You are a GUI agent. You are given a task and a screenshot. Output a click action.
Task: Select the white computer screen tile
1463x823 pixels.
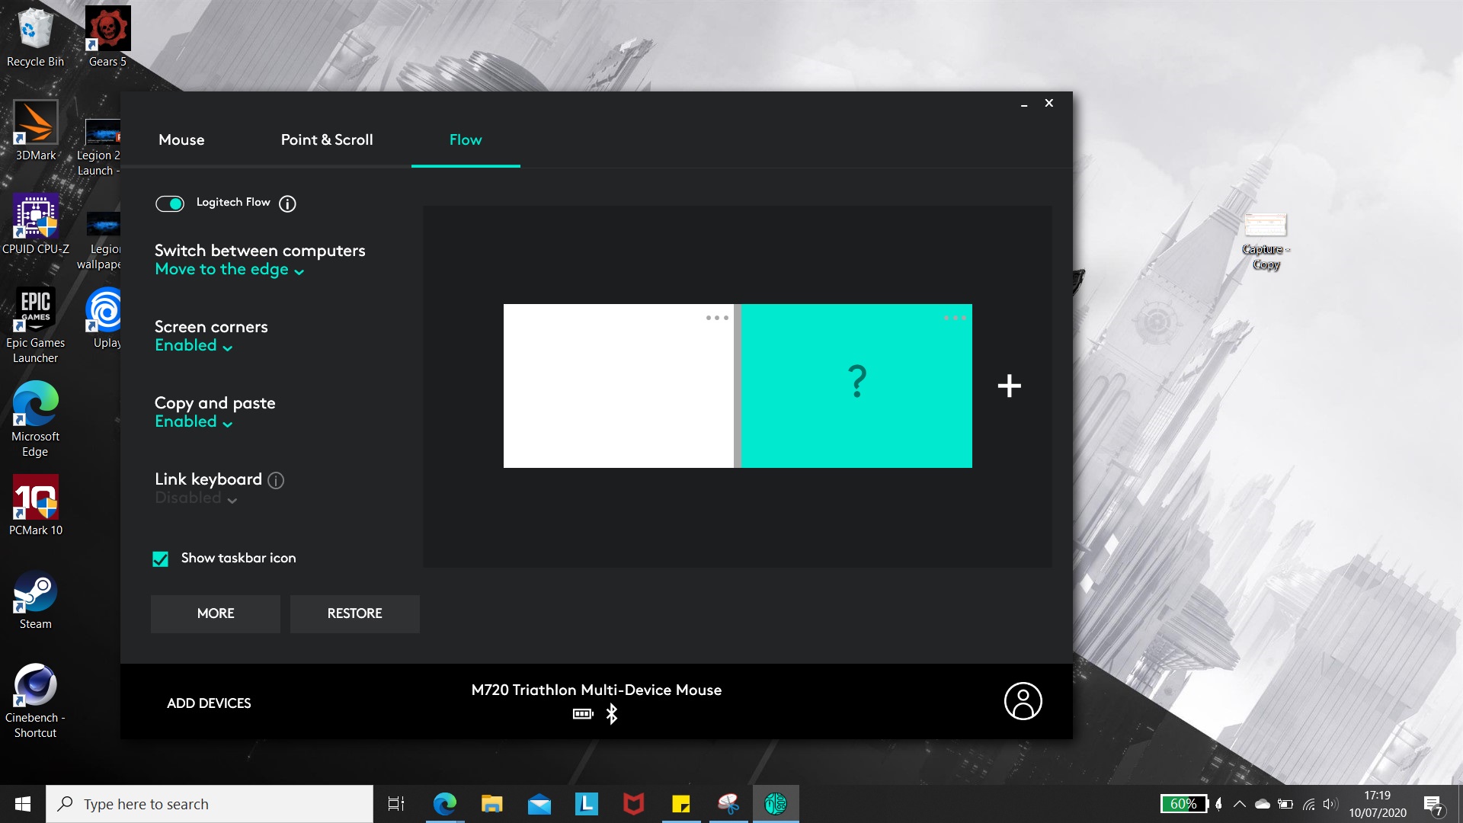(x=618, y=386)
